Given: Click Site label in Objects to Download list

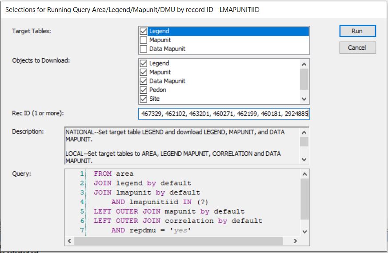Looking at the screenshot, I should pos(154,99).
